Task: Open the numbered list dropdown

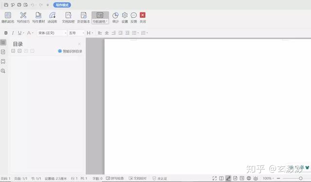Action: (144, 33)
